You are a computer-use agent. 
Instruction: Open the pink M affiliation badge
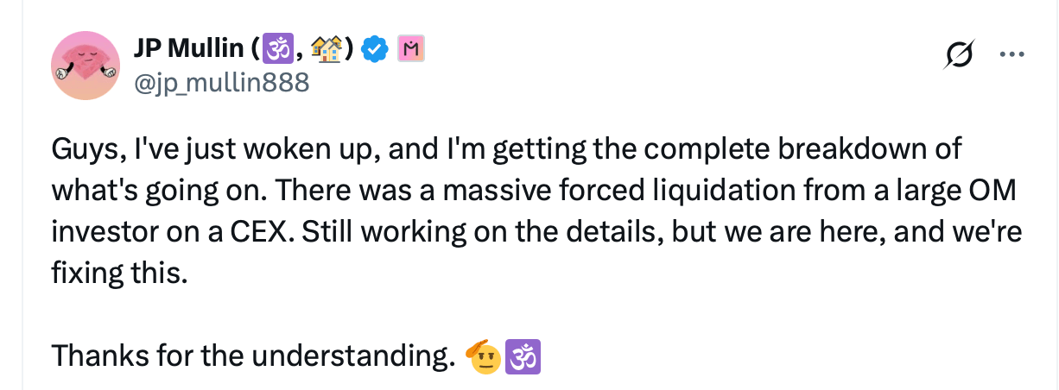click(x=409, y=51)
